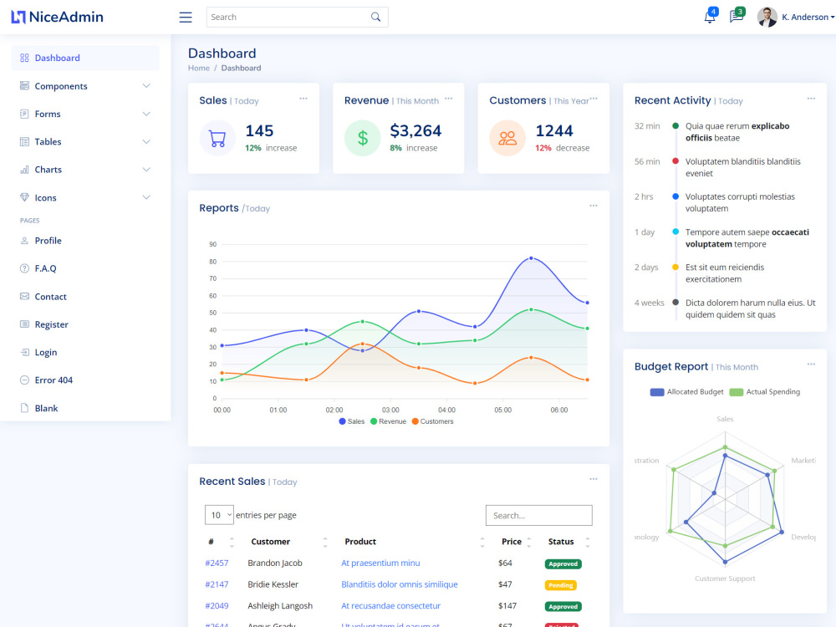Open notifications bell icon
The width and height of the screenshot is (836, 627).
[710, 17]
